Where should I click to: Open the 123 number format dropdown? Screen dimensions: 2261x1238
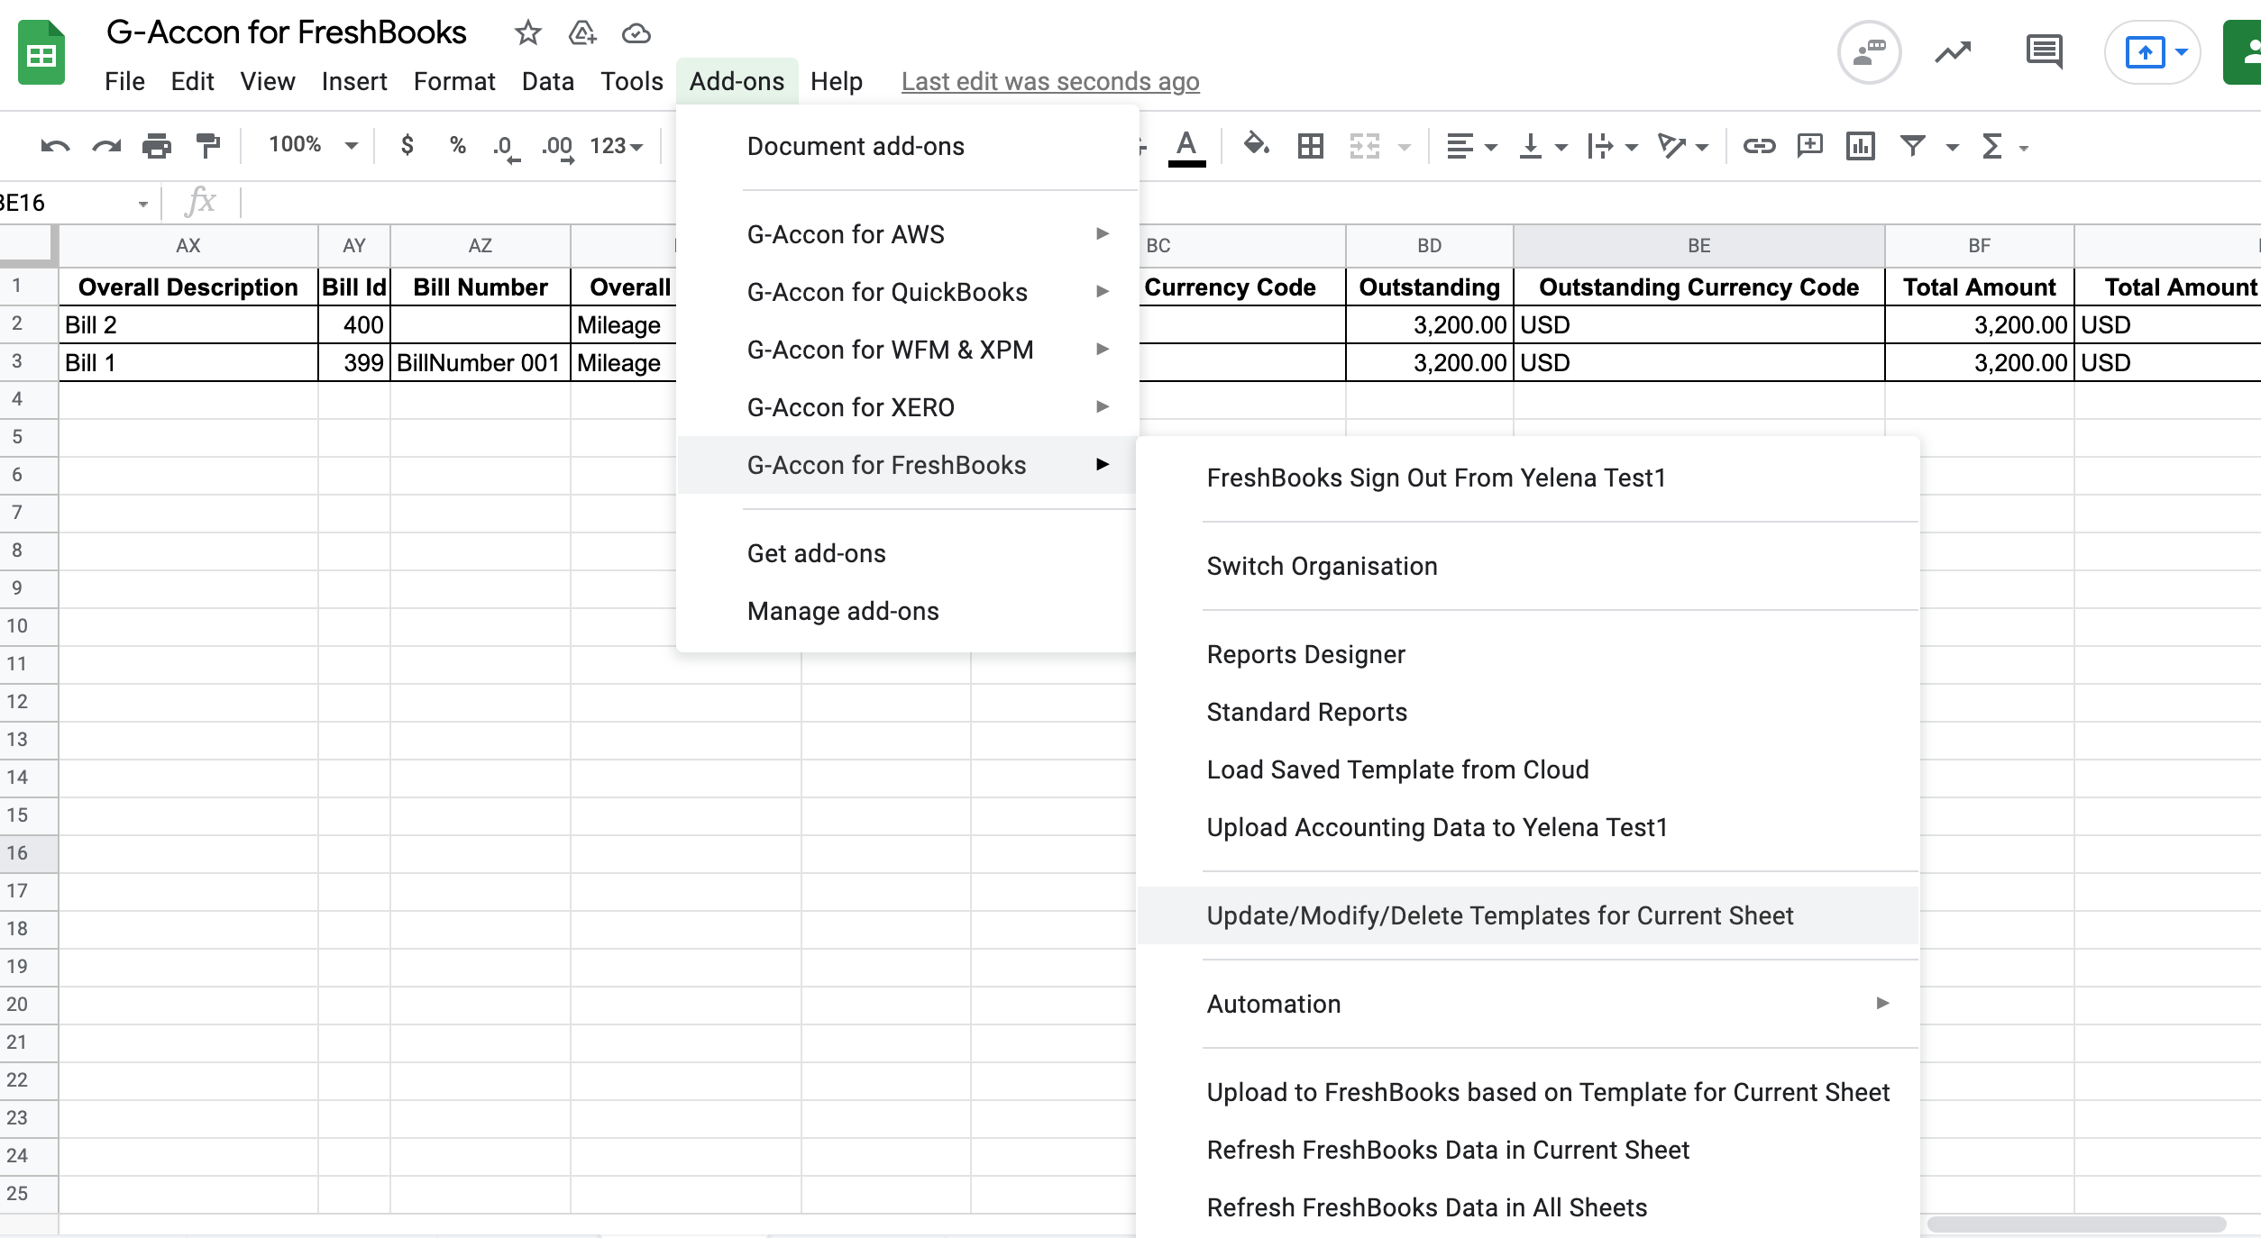click(x=617, y=146)
